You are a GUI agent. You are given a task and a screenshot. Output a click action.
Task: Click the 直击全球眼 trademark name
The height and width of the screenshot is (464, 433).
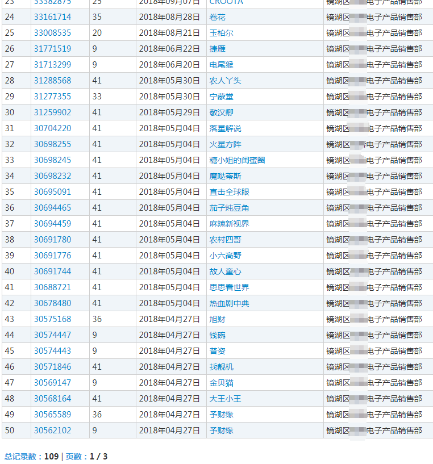pyautogui.click(x=229, y=192)
